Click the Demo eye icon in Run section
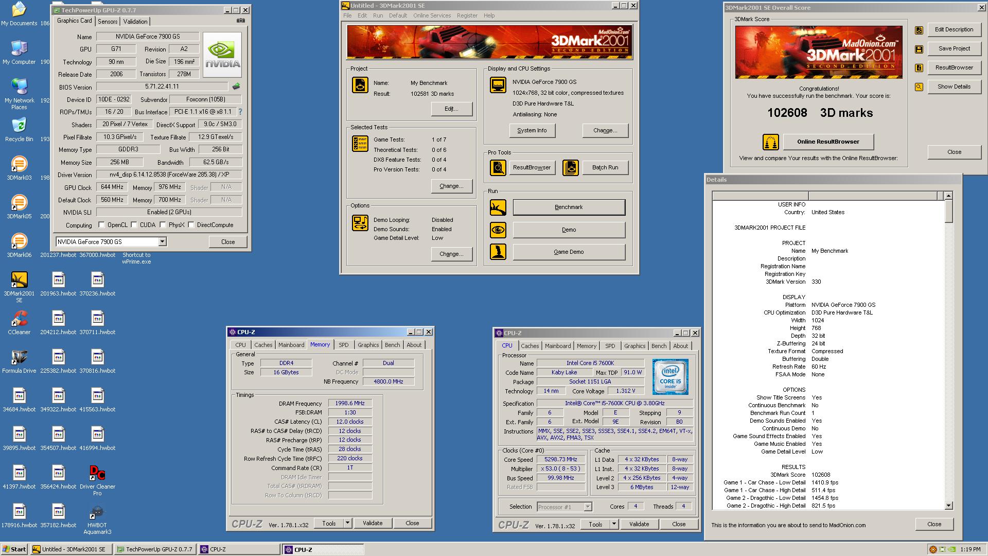Screen dimensions: 988x556 tap(498, 230)
